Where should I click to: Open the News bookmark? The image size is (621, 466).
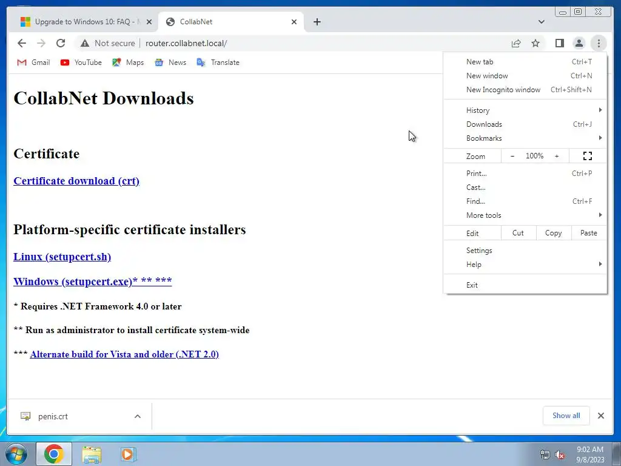tap(170, 62)
